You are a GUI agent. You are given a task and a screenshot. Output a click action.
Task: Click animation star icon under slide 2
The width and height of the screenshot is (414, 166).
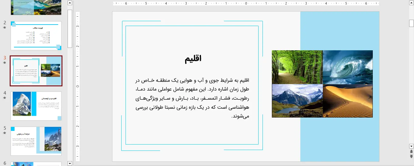(5, 28)
